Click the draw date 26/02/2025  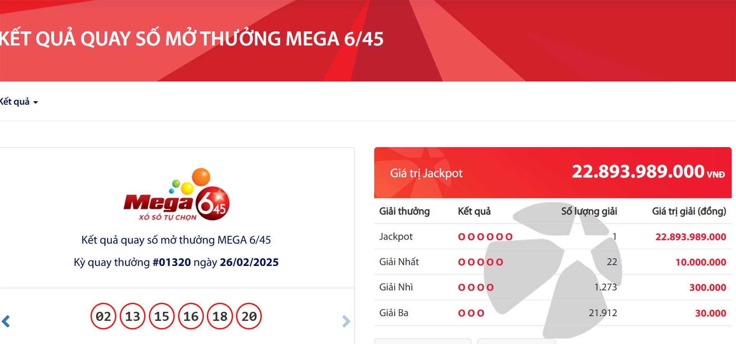click(249, 262)
